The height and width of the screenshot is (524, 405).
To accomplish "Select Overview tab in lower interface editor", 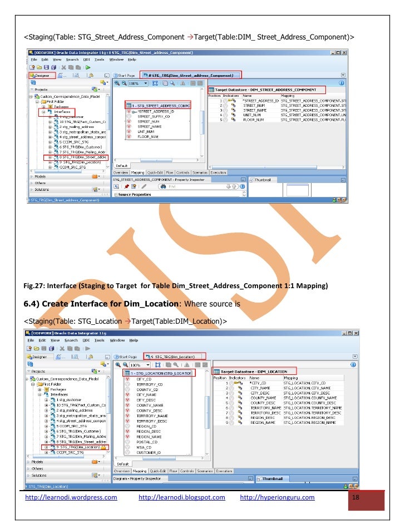I will coord(122,471).
